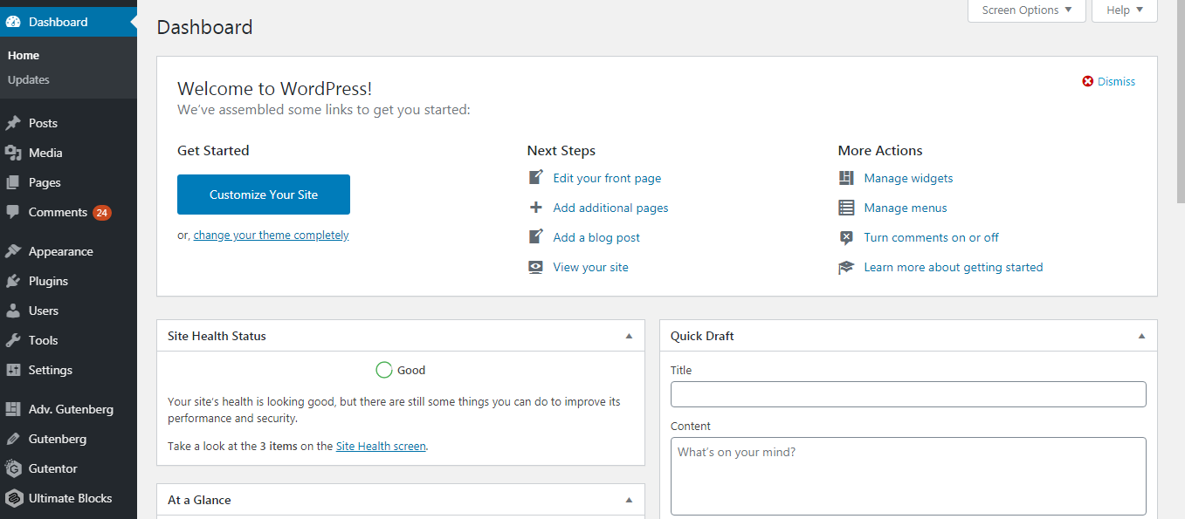Viewport: 1185px width, 519px height.
Task: Open the Ultimate Blocks menu
Action: coord(68,498)
